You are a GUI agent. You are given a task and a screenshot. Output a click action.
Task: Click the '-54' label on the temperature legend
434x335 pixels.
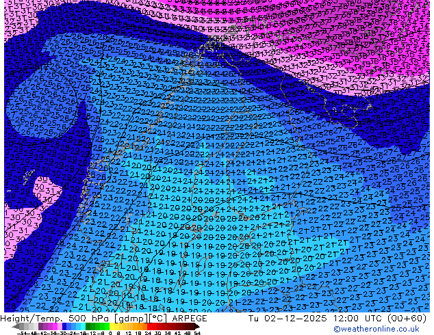tap(22, 334)
